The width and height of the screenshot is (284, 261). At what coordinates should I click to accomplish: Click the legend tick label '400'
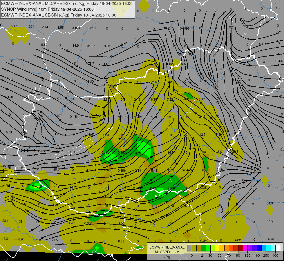tap(275, 255)
